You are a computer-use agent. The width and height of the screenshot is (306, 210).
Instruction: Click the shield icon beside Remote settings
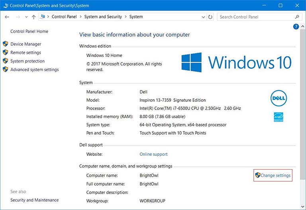point(6,52)
